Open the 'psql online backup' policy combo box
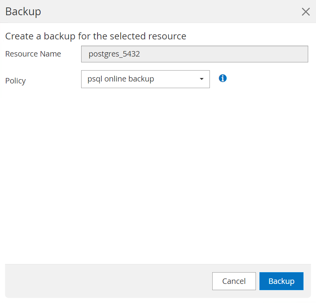The height and width of the screenshot is (303, 316). 145,79
